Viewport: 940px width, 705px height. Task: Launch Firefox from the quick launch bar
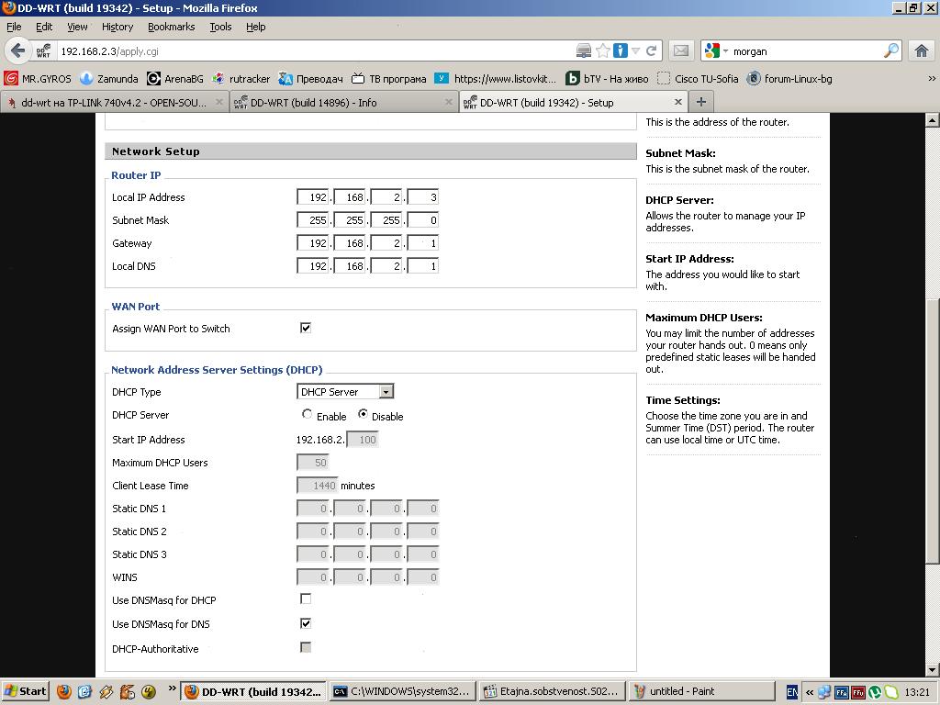click(x=64, y=692)
